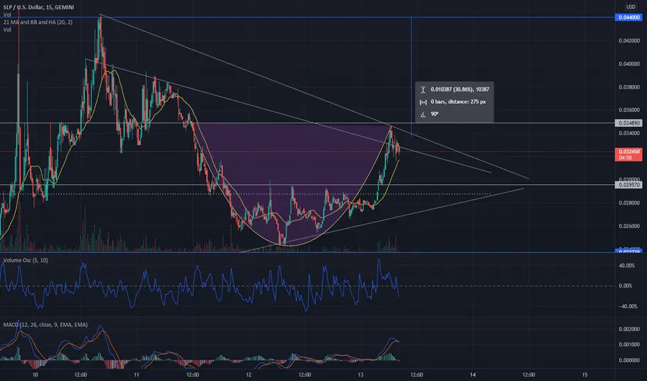Click the 0.001000 MACD axis value

(629, 344)
